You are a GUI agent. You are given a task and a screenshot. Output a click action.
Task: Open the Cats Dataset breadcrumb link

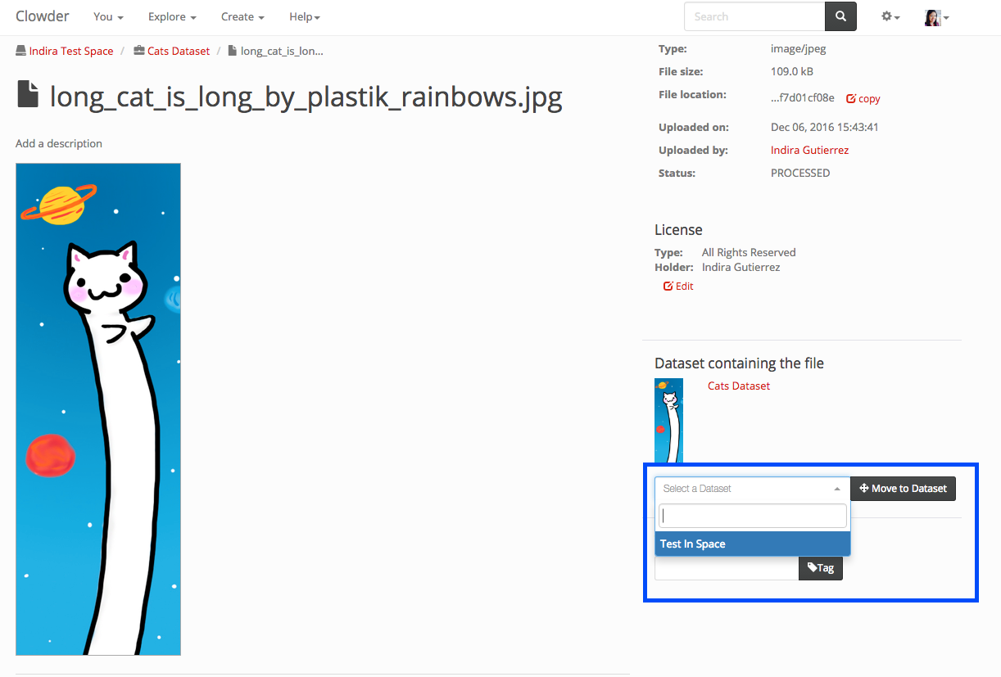[178, 51]
